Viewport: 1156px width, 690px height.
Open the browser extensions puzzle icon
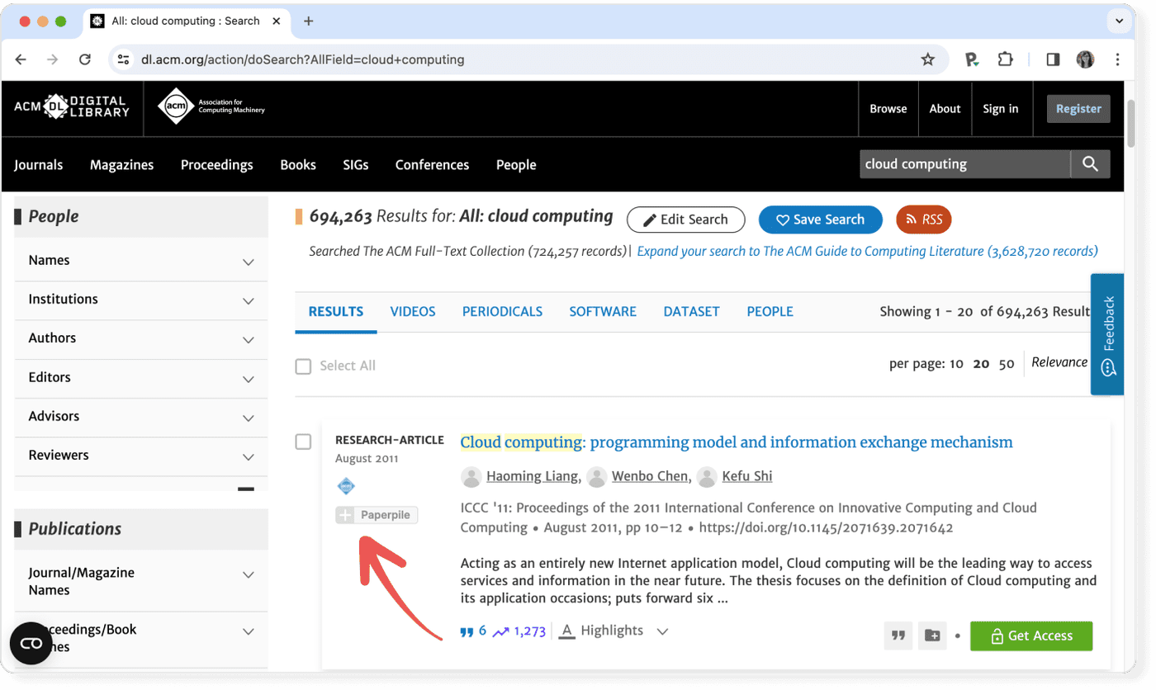tap(1005, 59)
